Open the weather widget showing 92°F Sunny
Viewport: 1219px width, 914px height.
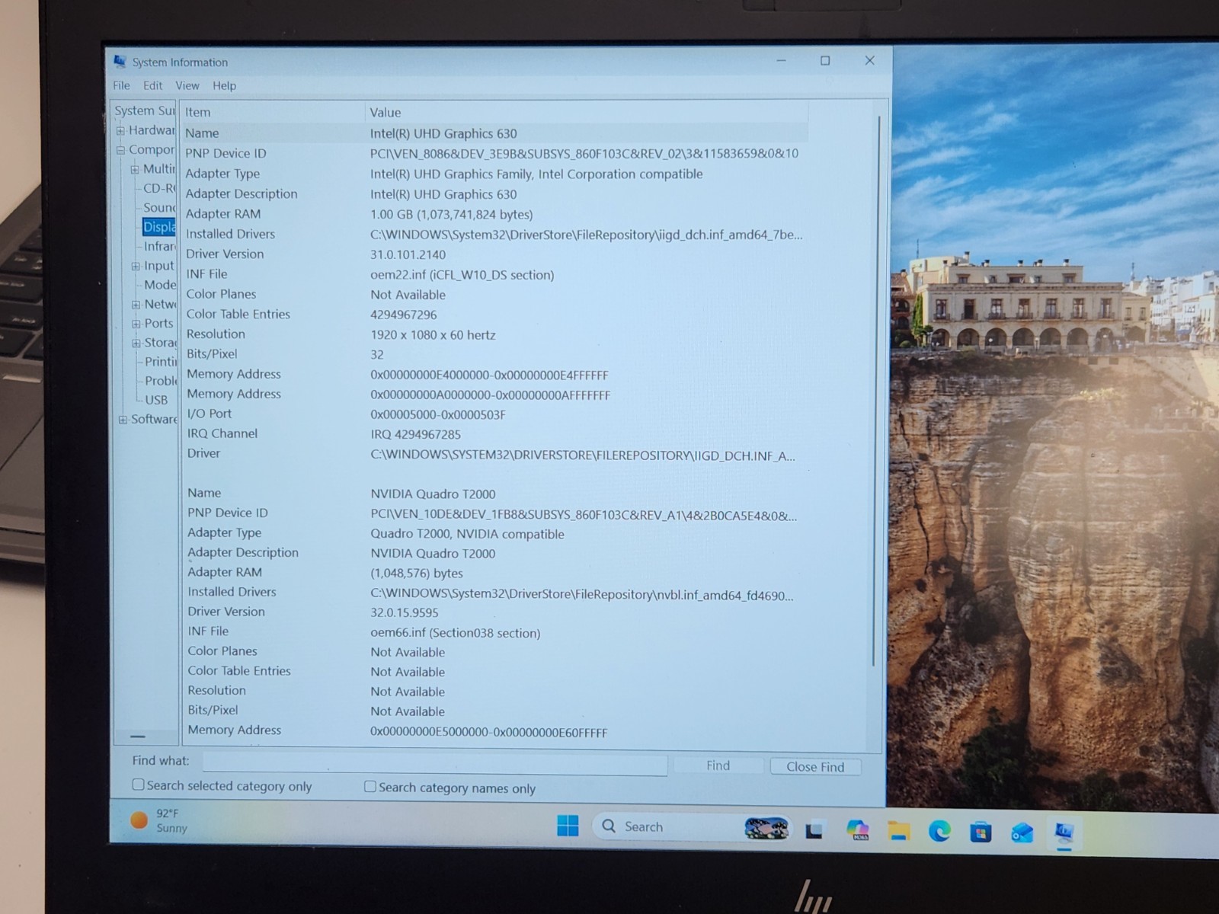click(158, 820)
